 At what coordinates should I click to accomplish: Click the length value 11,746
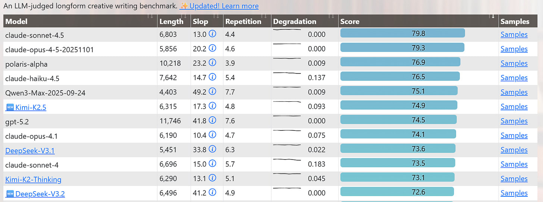coord(170,121)
